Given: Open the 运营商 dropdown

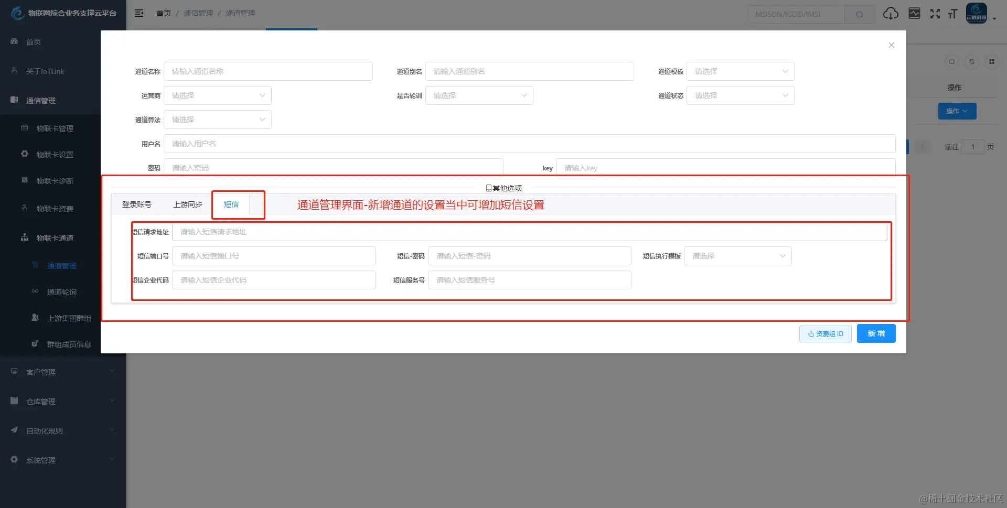Looking at the screenshot, I should [218, 95].
